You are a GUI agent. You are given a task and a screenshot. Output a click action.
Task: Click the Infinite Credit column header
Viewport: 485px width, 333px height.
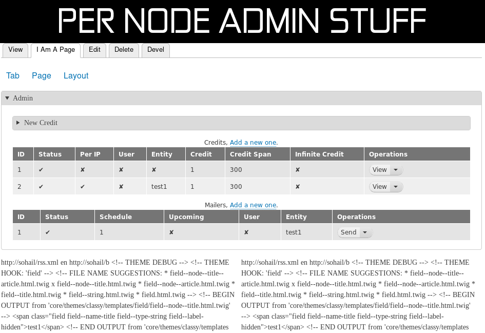coord(327,154)
